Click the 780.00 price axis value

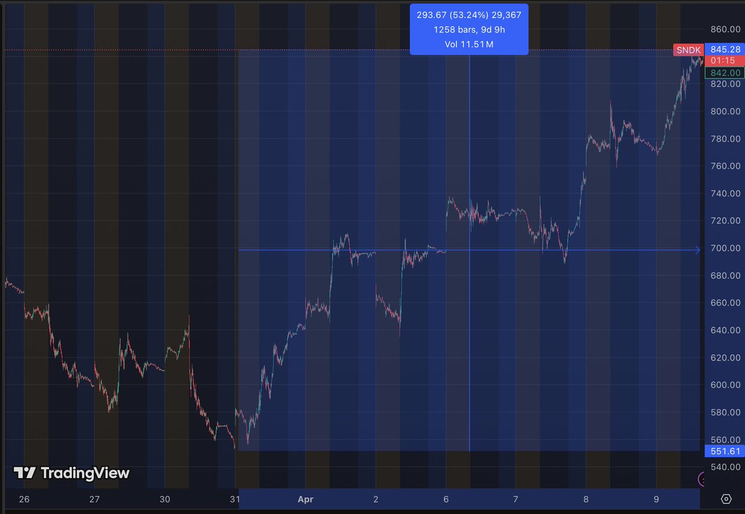725,139
